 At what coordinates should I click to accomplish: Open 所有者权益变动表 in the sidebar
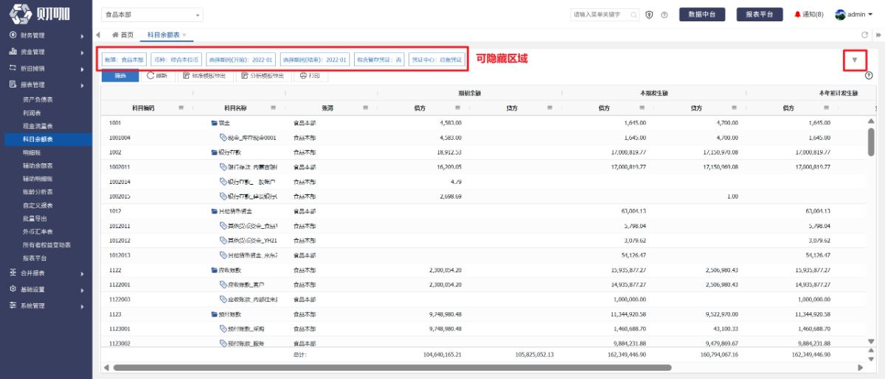click(x=46, y=245)
